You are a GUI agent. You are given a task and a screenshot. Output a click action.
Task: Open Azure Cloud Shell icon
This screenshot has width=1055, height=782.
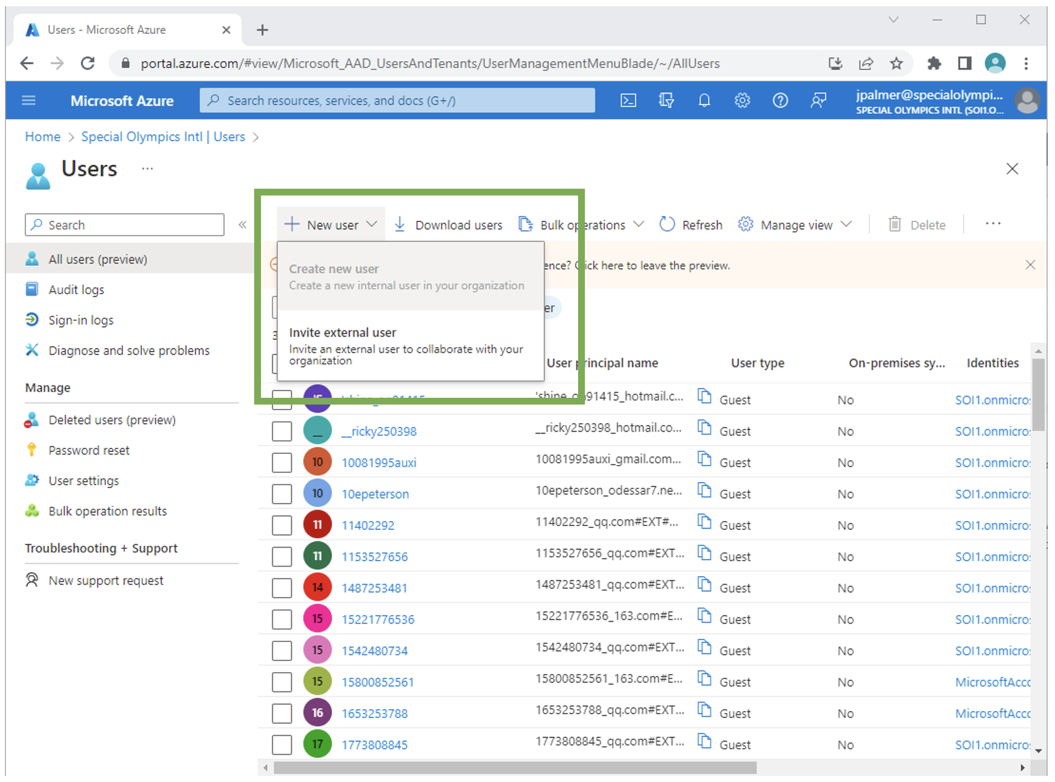coord(628,101)
